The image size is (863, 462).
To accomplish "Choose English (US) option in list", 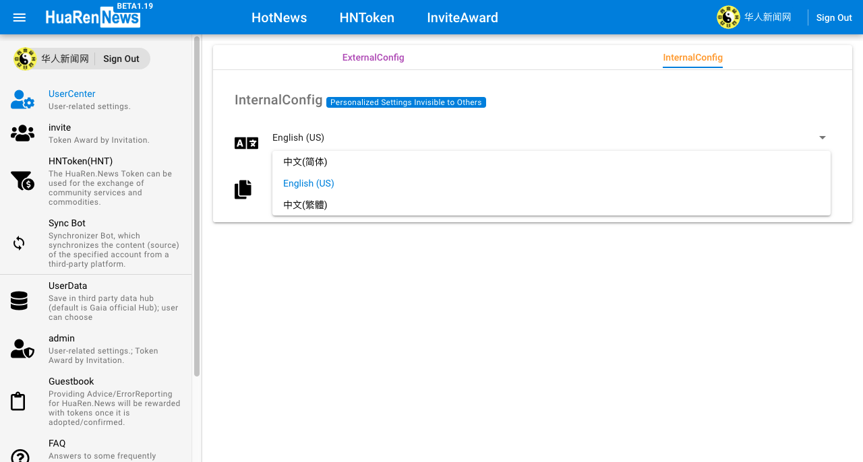I will click(x=552, y=183).
